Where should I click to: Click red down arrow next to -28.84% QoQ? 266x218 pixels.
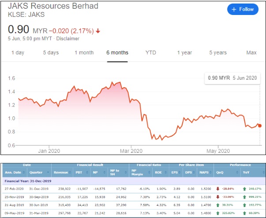(218, 188)
